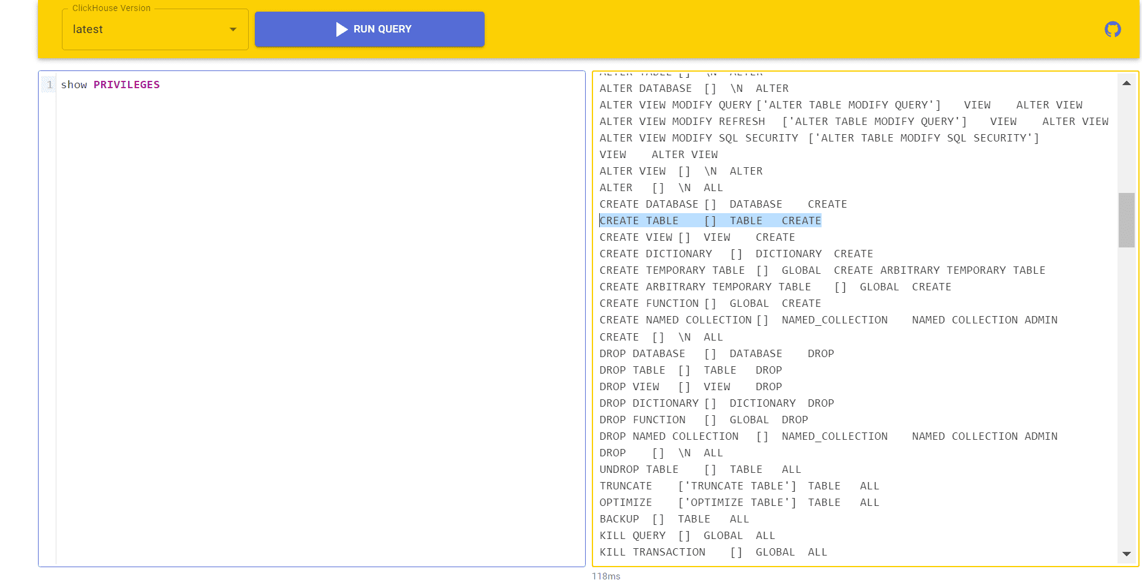
Task: Click line number 1 in editor gutter
Action: coord(50,85)
